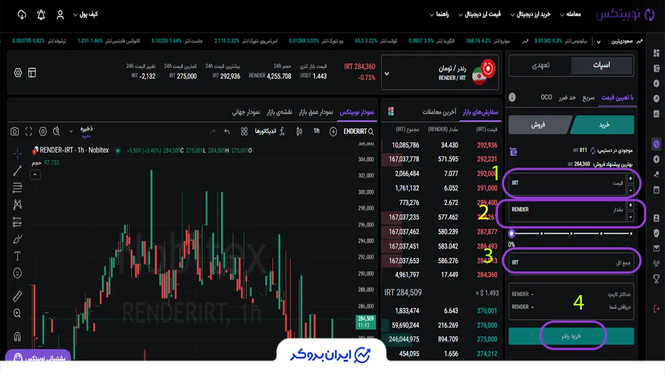Collapse the volume indicator legend arrow
This screenshot has height=374, width=665.
point(35,175)
